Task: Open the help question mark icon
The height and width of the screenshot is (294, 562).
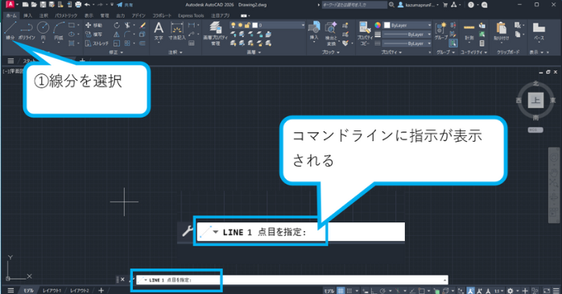Action: point(471,5)
